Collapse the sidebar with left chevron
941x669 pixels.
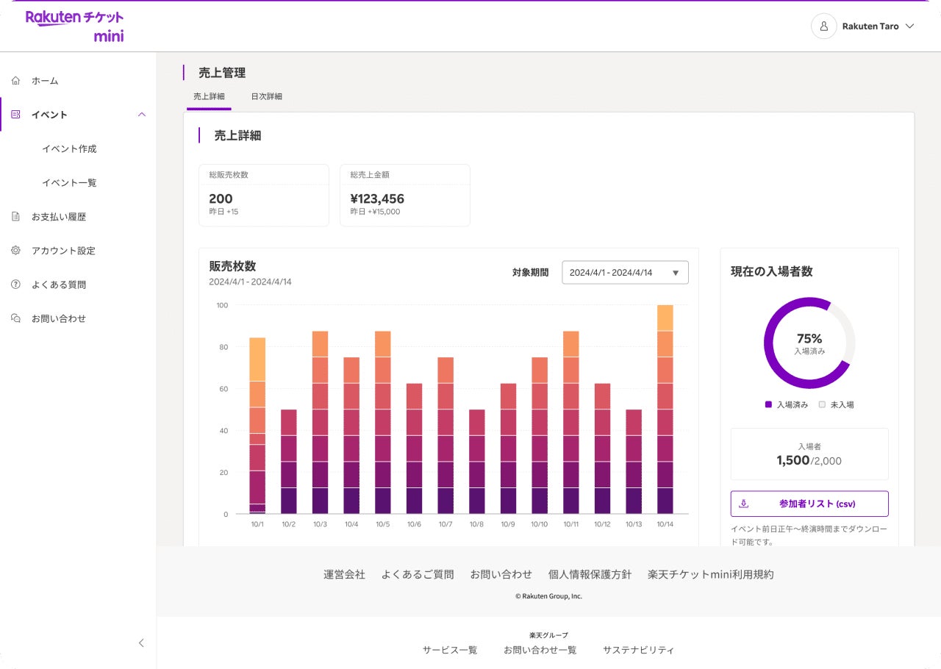[141, 643]
